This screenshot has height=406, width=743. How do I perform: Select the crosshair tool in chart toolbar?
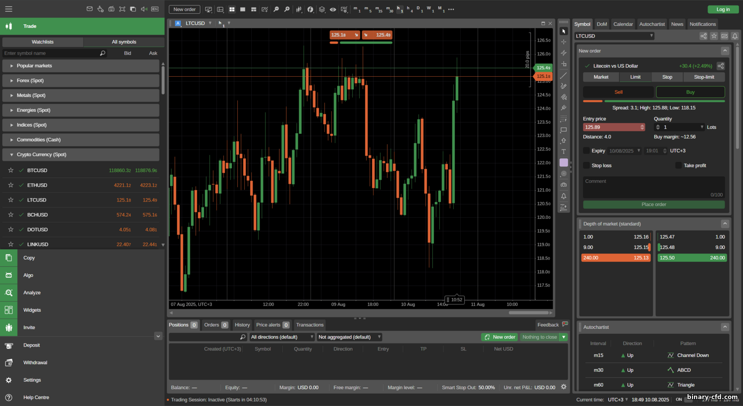click(x=563, y=42)
